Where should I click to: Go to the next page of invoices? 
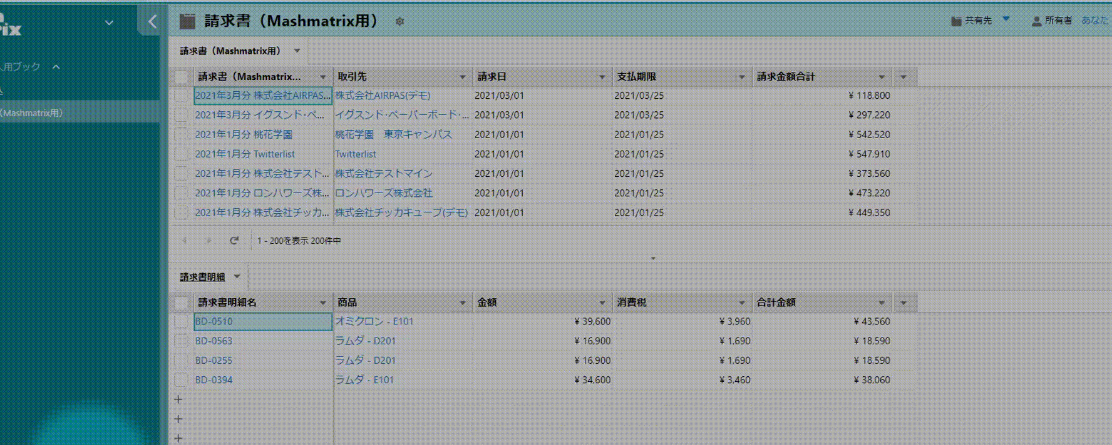coord(209,240)
